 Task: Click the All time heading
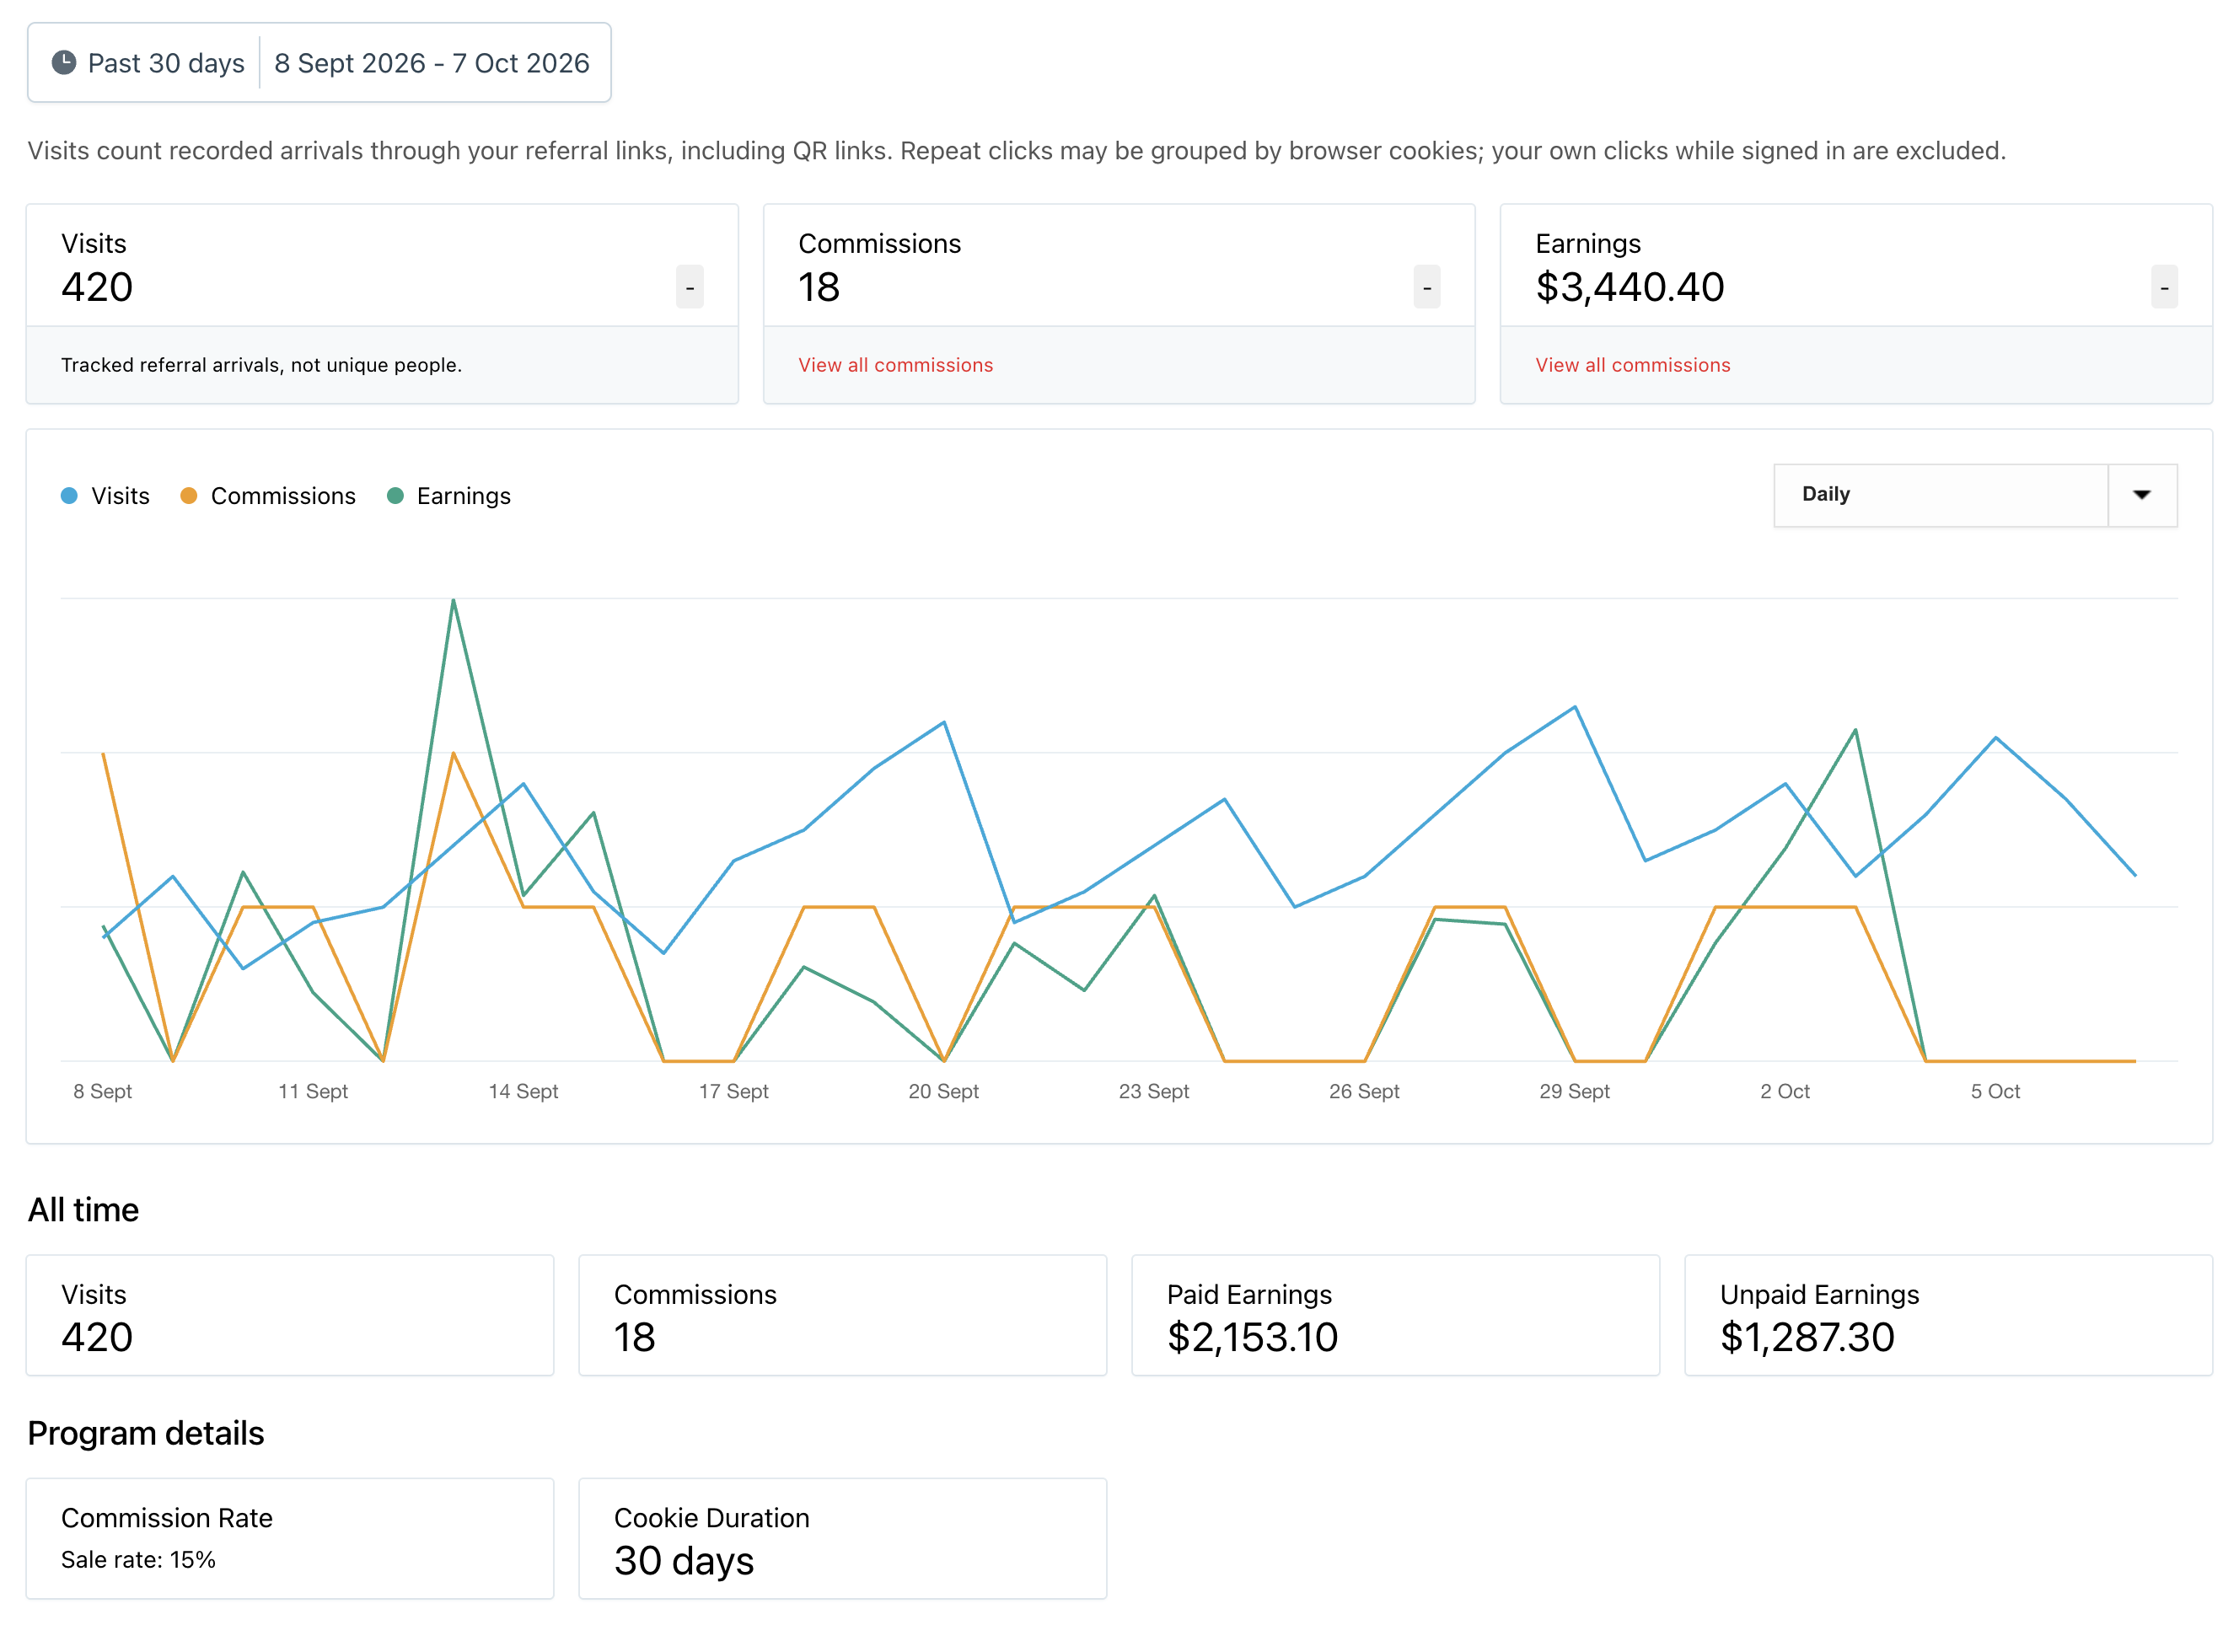pyautogui.click(x=83, y=1210)
